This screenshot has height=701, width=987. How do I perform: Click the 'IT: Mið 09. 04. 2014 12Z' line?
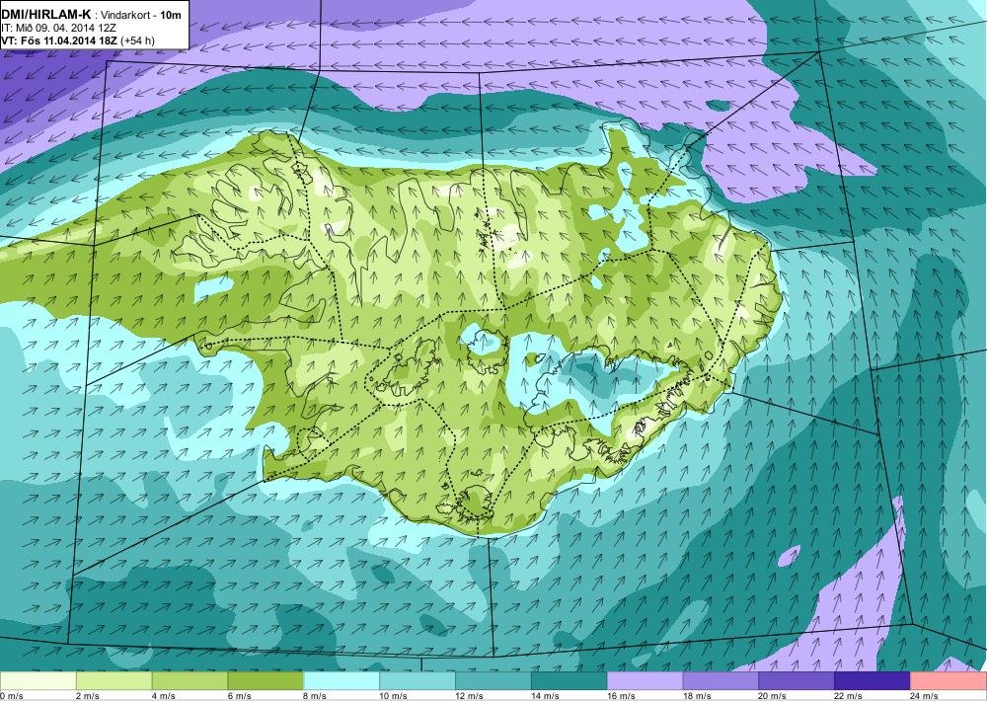(x=58, y=28)
